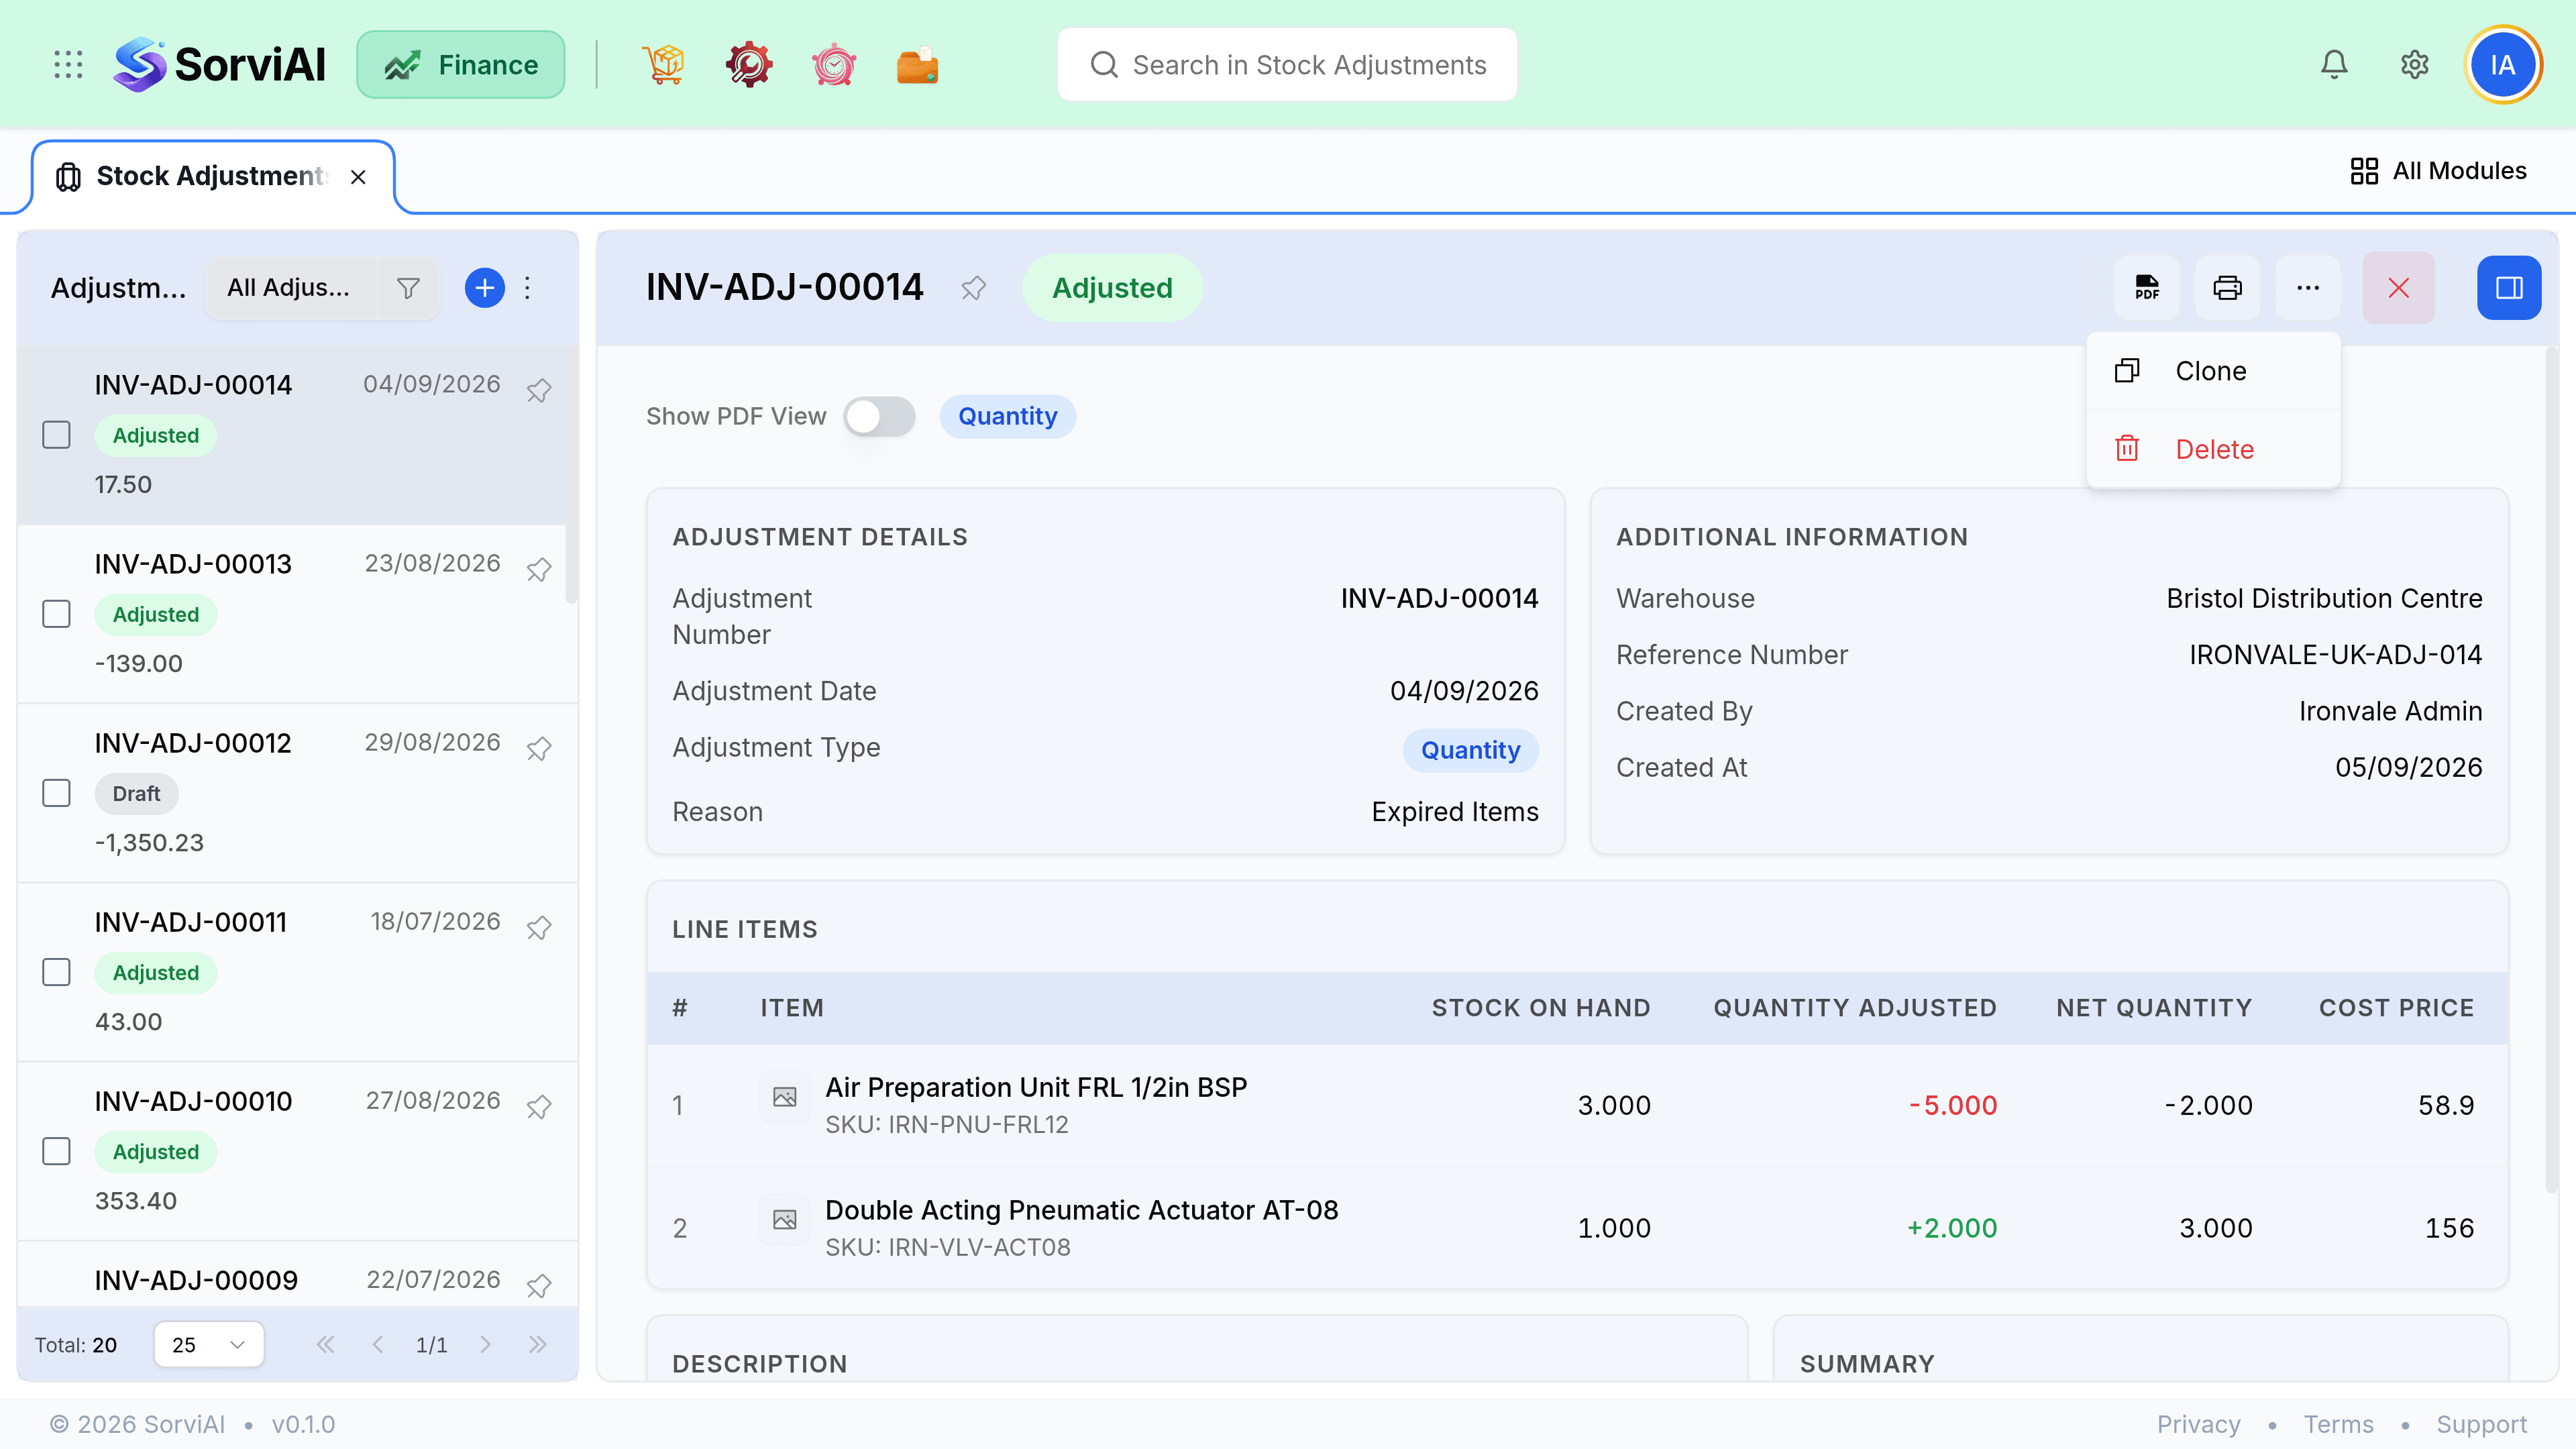The width and height of the screenshot is (2576, 1449).
Task: Open the Support link
Action: point(2481,1424)
